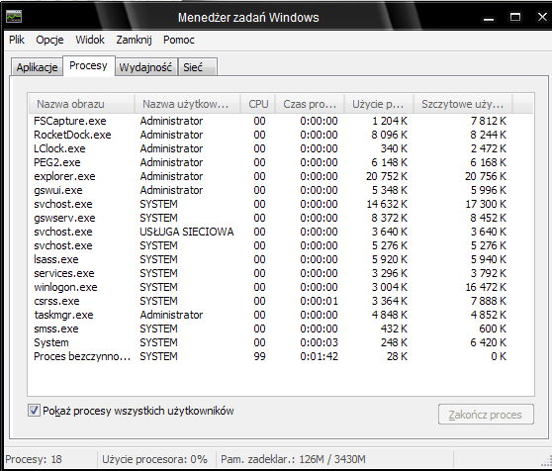This screenshot has width=552, height=471.
Task: Click the USŁUGA SIECIOWA user name cell
Action: [x=187, y=232]
